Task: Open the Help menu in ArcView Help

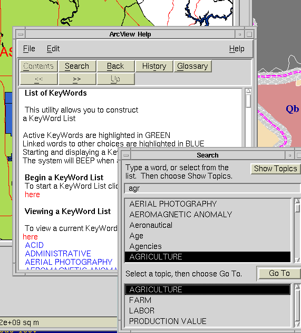Action: click(x=237, y=49)
